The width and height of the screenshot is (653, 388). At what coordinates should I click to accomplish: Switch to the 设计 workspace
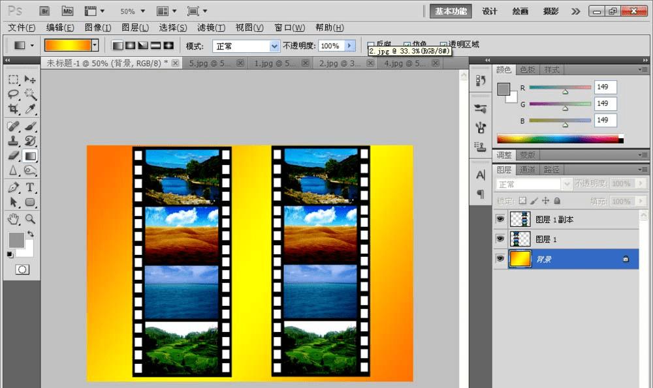(490, 11)
